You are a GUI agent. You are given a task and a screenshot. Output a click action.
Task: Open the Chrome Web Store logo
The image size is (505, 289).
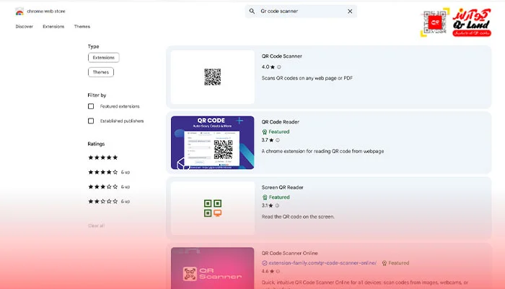click(x=19, y=12)
